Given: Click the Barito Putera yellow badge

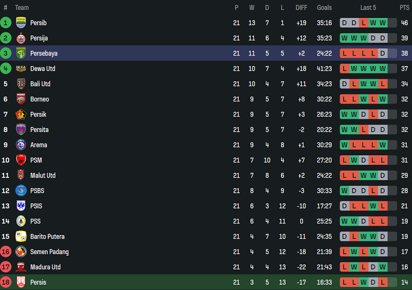Looking at the screenshot, I should pyautogui.click(x=21, y=236).
